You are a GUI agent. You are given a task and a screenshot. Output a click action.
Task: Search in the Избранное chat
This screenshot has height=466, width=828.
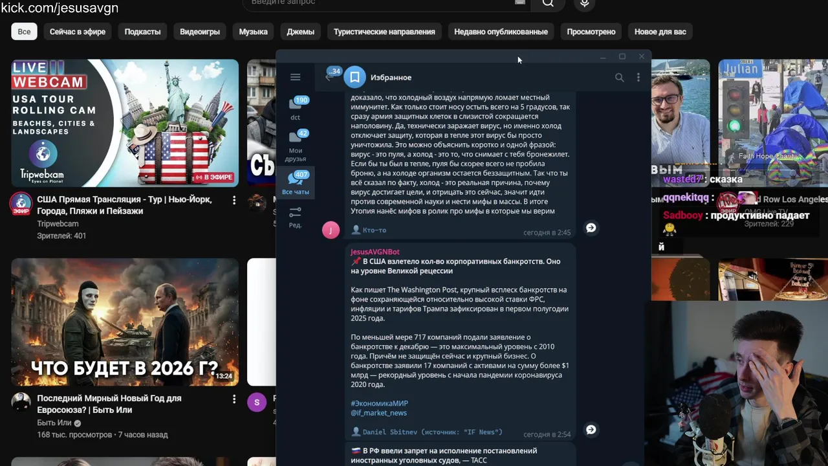pos(619,78)
